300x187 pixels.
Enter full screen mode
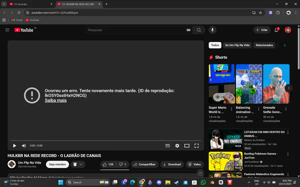196,146
